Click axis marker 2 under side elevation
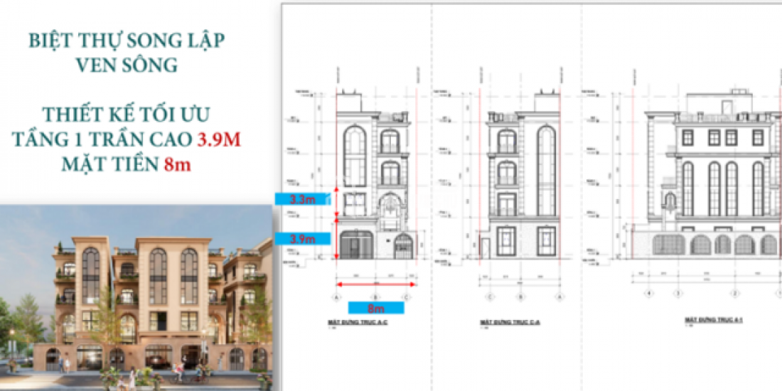 click(x=734, y=293)
